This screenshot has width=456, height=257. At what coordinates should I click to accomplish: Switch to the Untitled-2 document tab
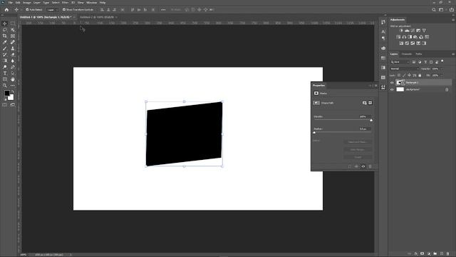97,17
